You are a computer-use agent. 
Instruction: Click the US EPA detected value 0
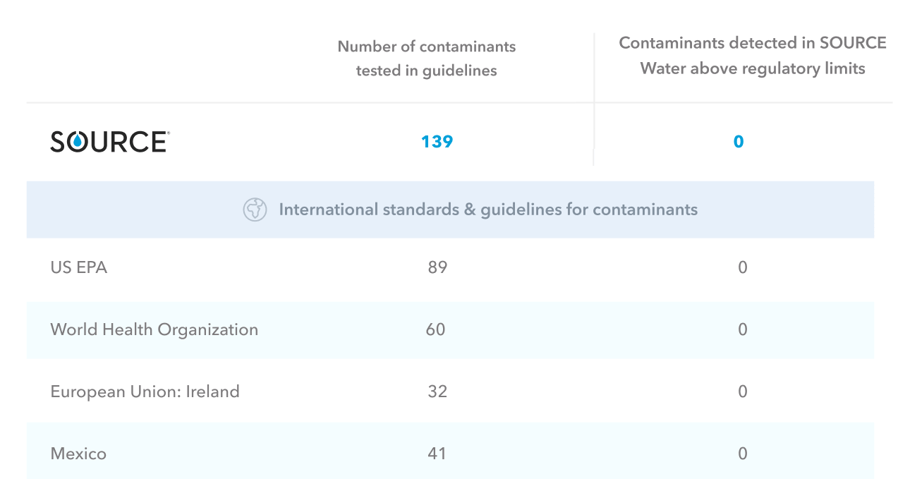[743, 267]
